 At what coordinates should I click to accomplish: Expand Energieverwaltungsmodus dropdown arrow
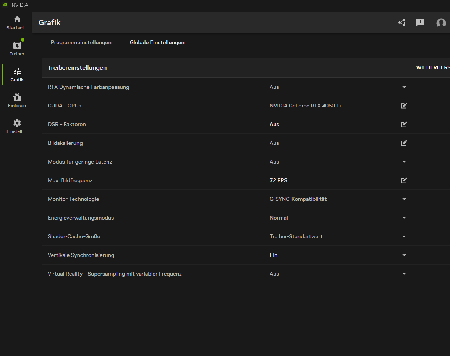click(404, 218)
